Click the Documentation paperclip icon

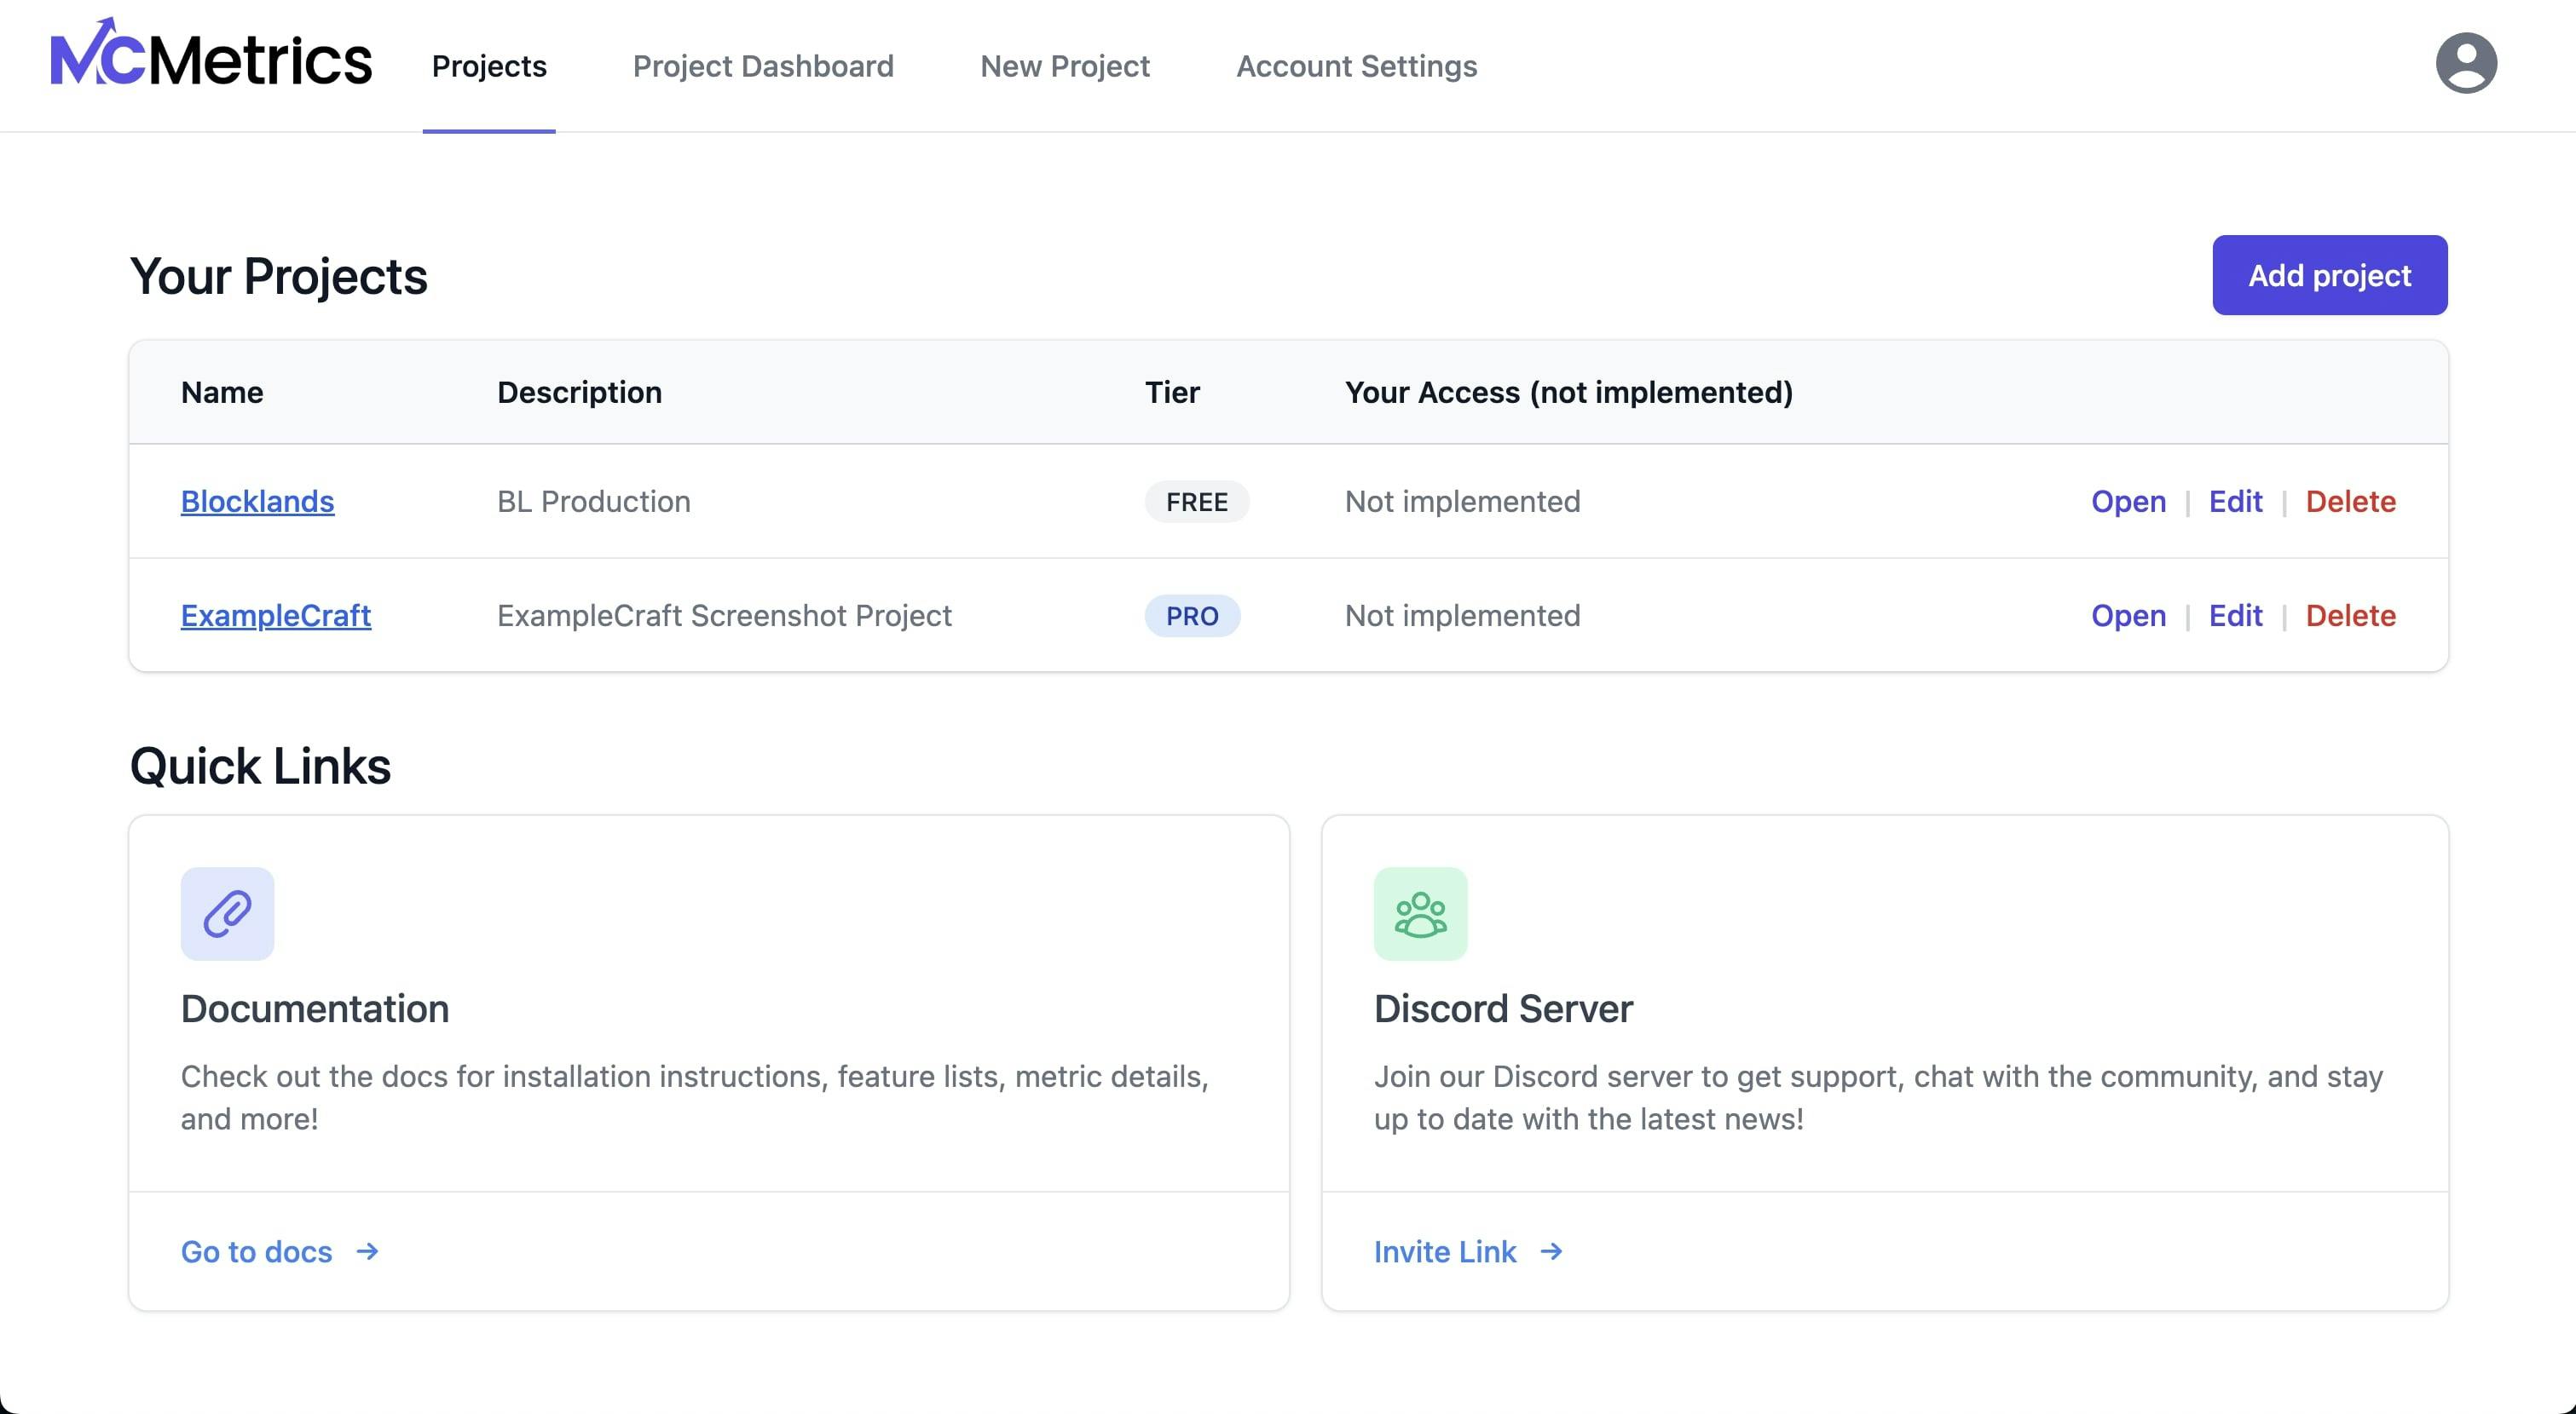coord(227,912)
